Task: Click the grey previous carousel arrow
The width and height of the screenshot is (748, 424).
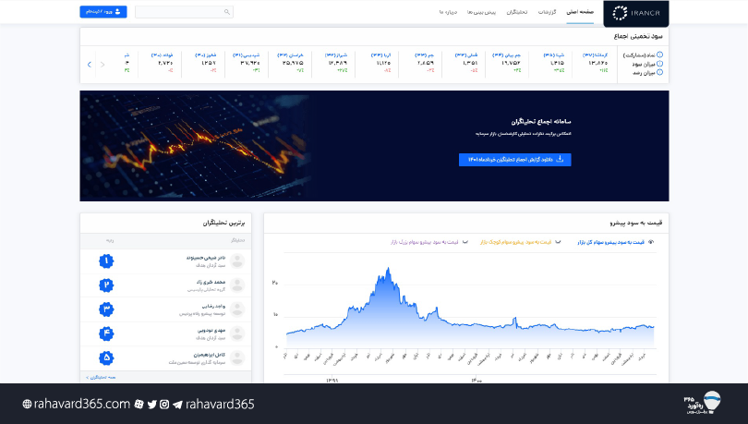Action: (x=103, y=65)
